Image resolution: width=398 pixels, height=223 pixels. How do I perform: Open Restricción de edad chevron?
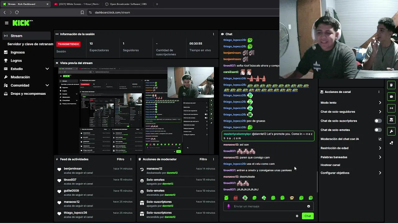click(380, 148)
